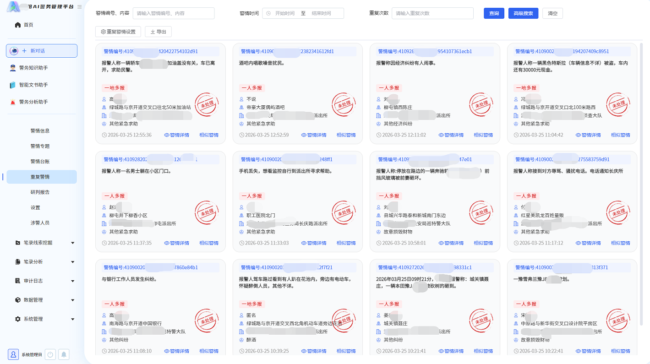The width and height of the screenshot is (650, 364).
Task: Click the 导出 download icon
Action: tap(153, 32)
